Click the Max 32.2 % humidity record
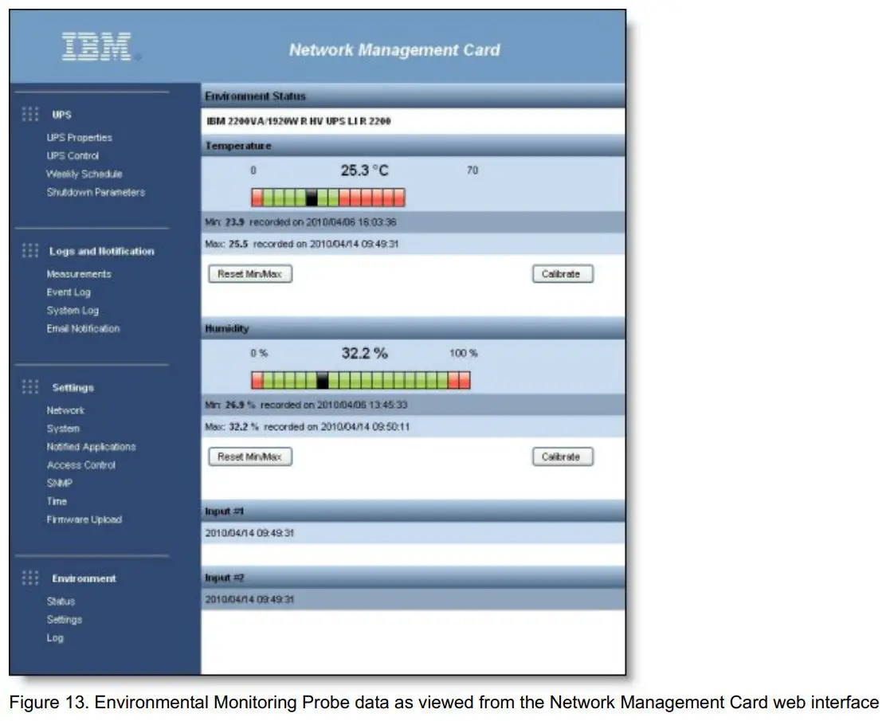This screenshot has width=890, height=721. pos(414,426)
